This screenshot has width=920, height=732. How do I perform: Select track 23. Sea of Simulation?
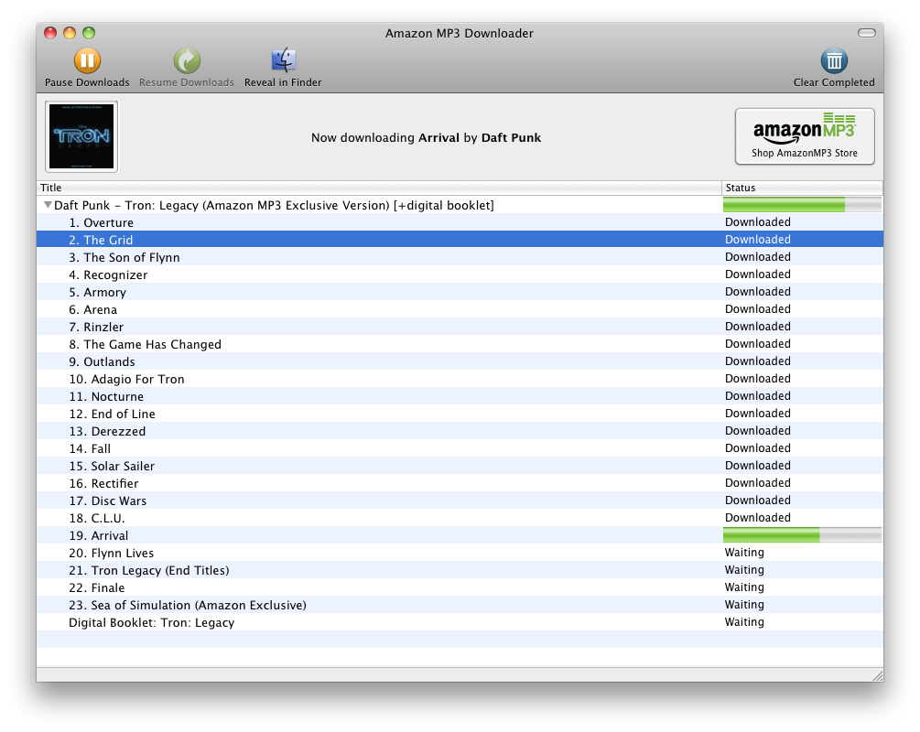coord(460,605)
